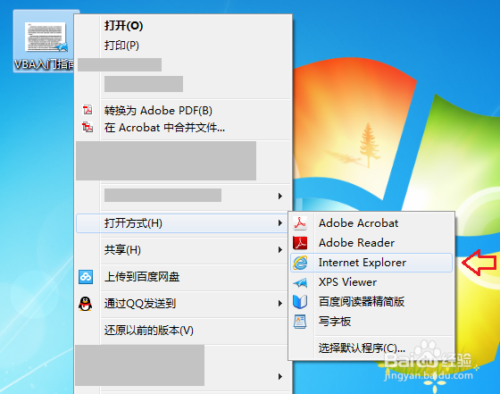Viewport: 500px width, 394px height.
Task: Open with XPS Viewer
Action: pyautogui.click(x=371, y=282)
